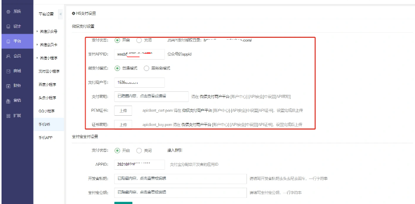This screenshot has width=415, height=204.
Task: Select 关闭 radio for WeChat 支付状态
Action: click(x=139, y=40)
